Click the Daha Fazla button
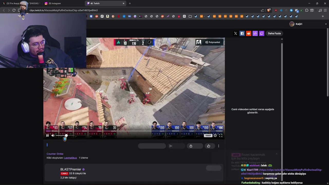The height and width of the screenshot is (185, 329). [274, 33]
